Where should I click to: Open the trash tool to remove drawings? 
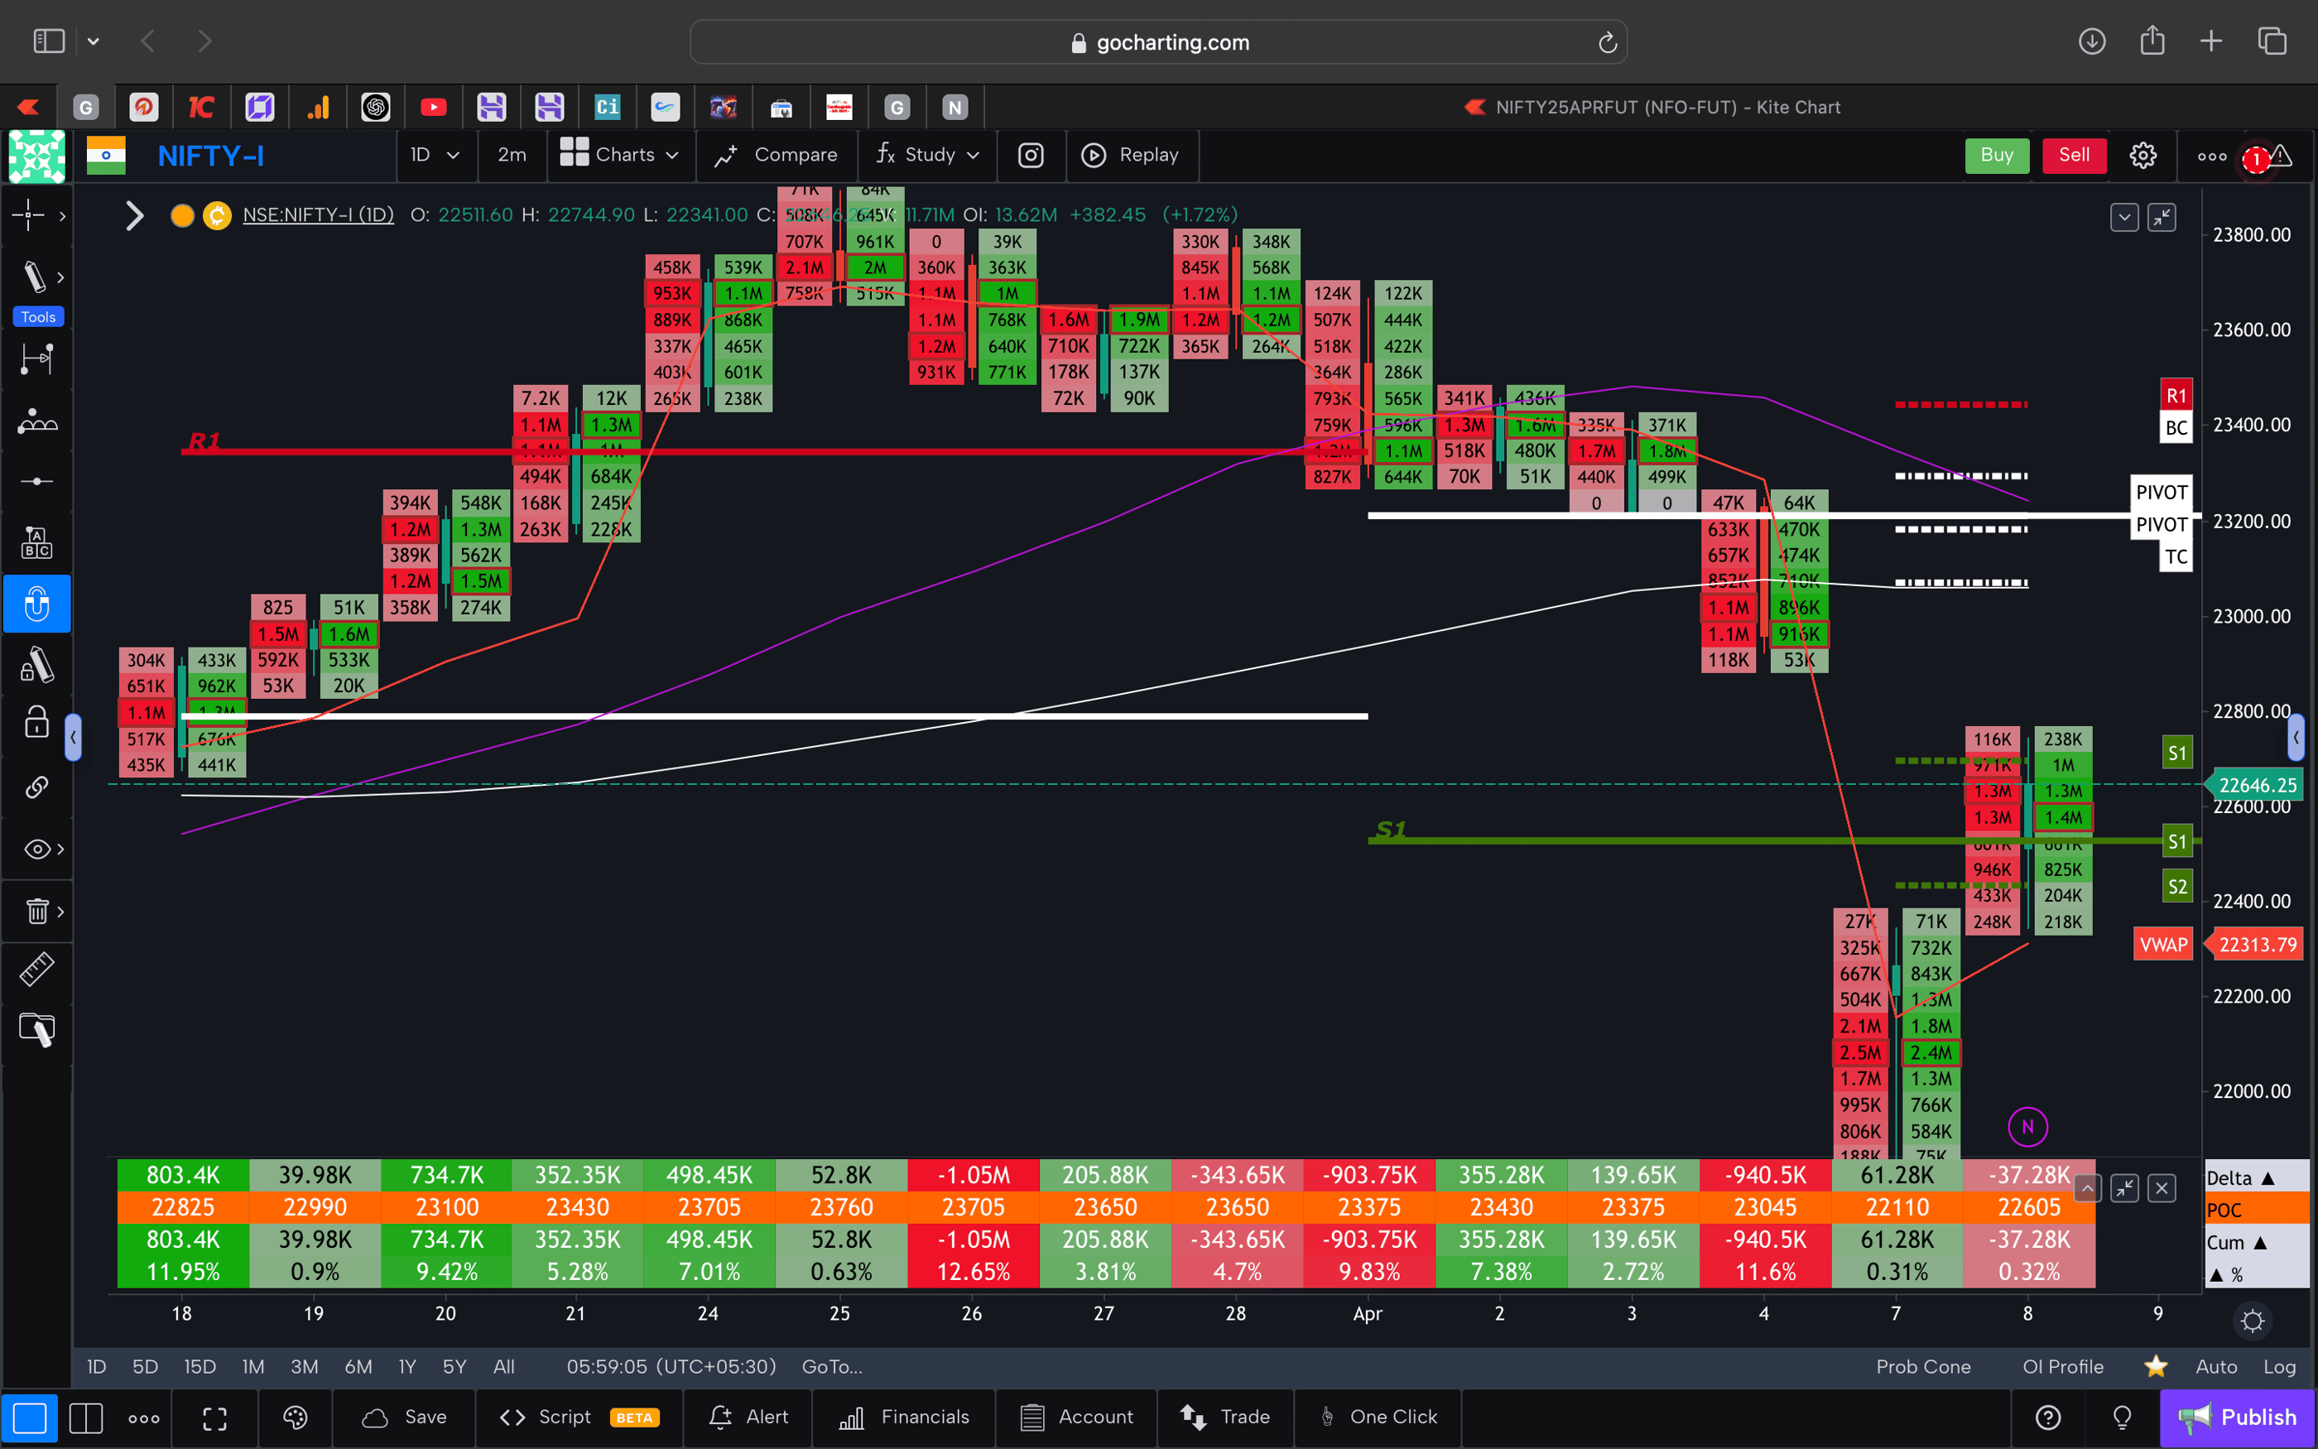click(36, 911)
